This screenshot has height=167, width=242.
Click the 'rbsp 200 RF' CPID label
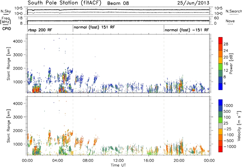[x=40, y=30]
